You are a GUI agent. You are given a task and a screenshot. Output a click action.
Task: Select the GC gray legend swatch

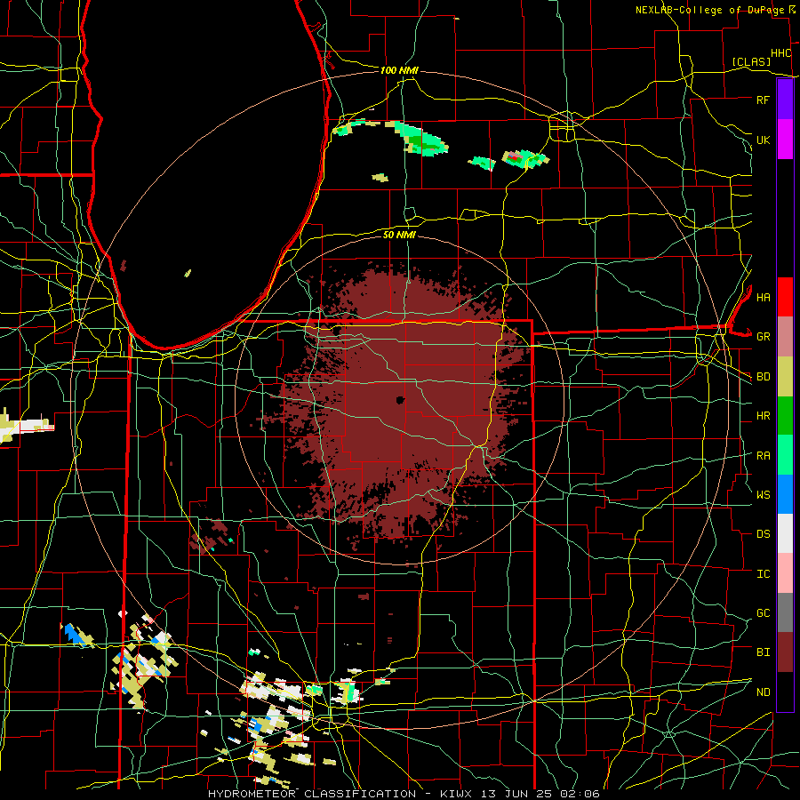click(x=785, y=612)
